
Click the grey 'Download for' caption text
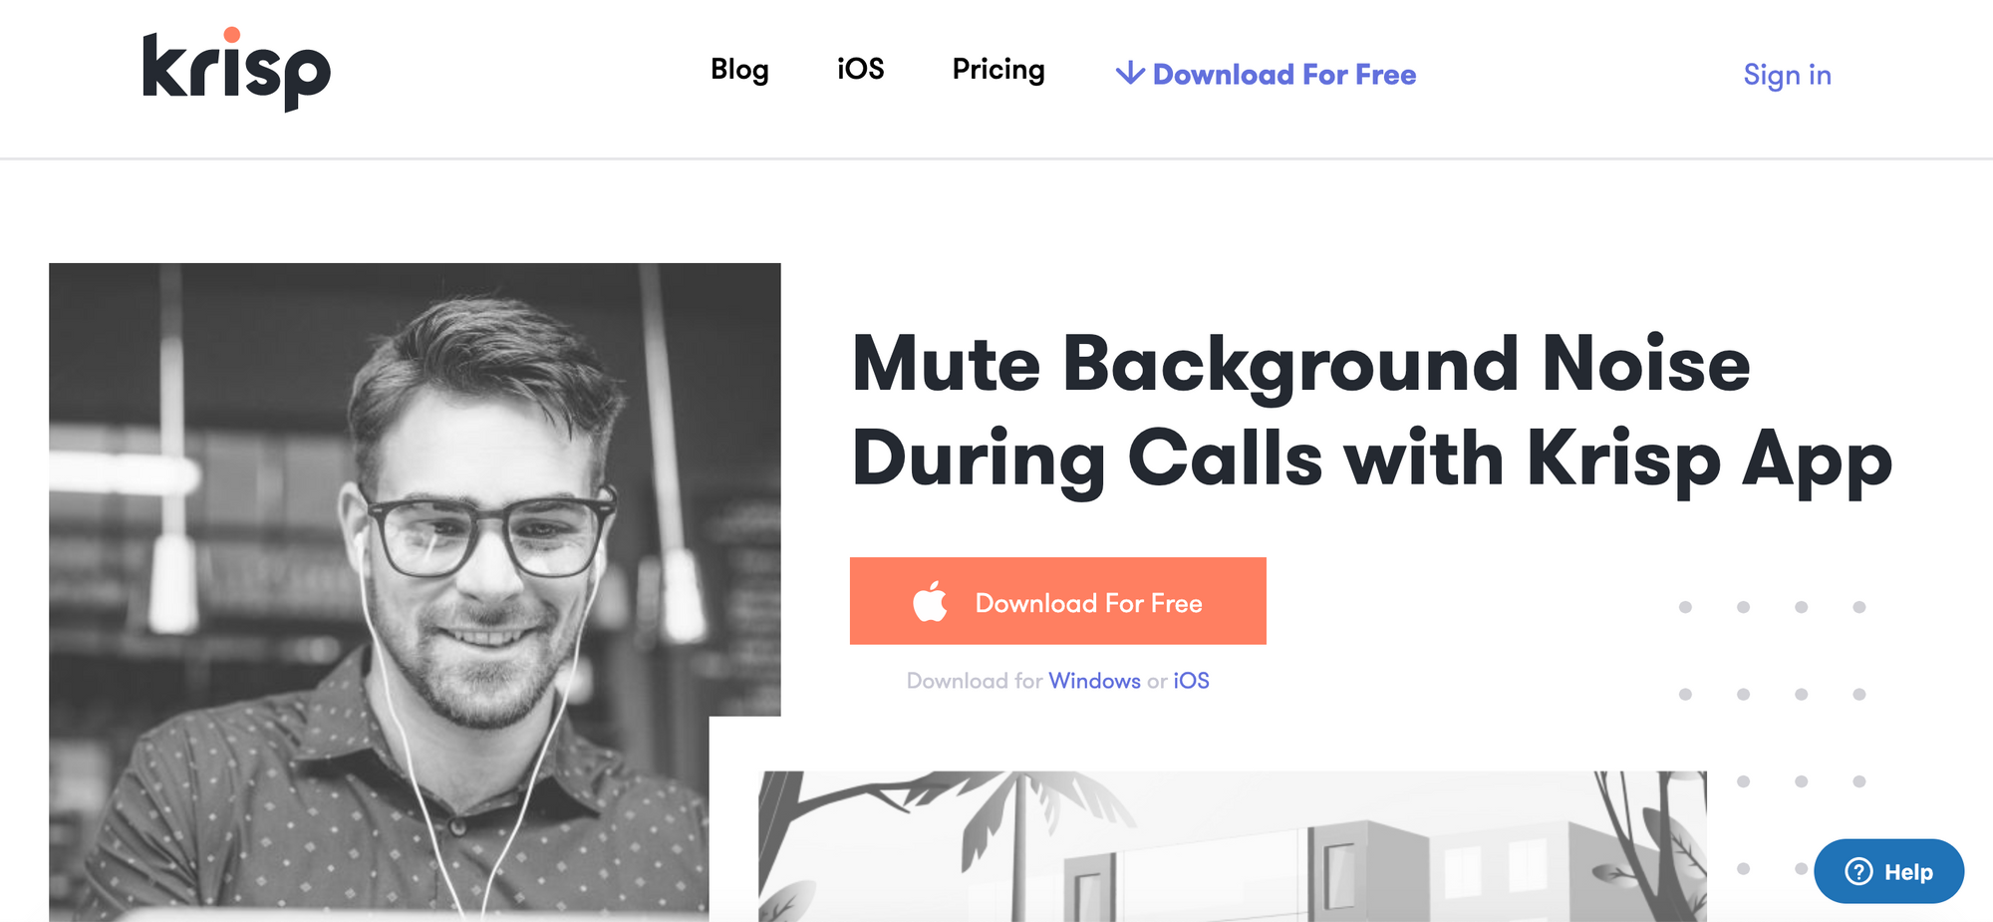[974, 681]
